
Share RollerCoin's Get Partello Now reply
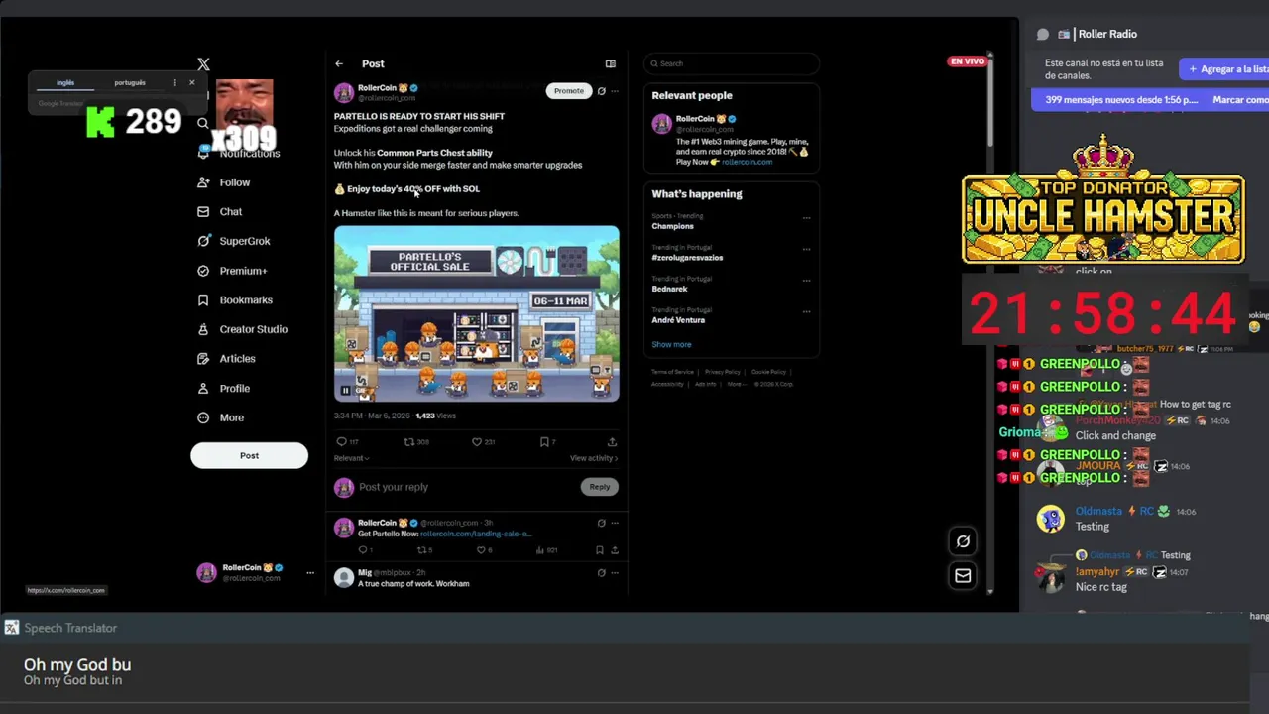pyautogui.click(x=615, y=550)
